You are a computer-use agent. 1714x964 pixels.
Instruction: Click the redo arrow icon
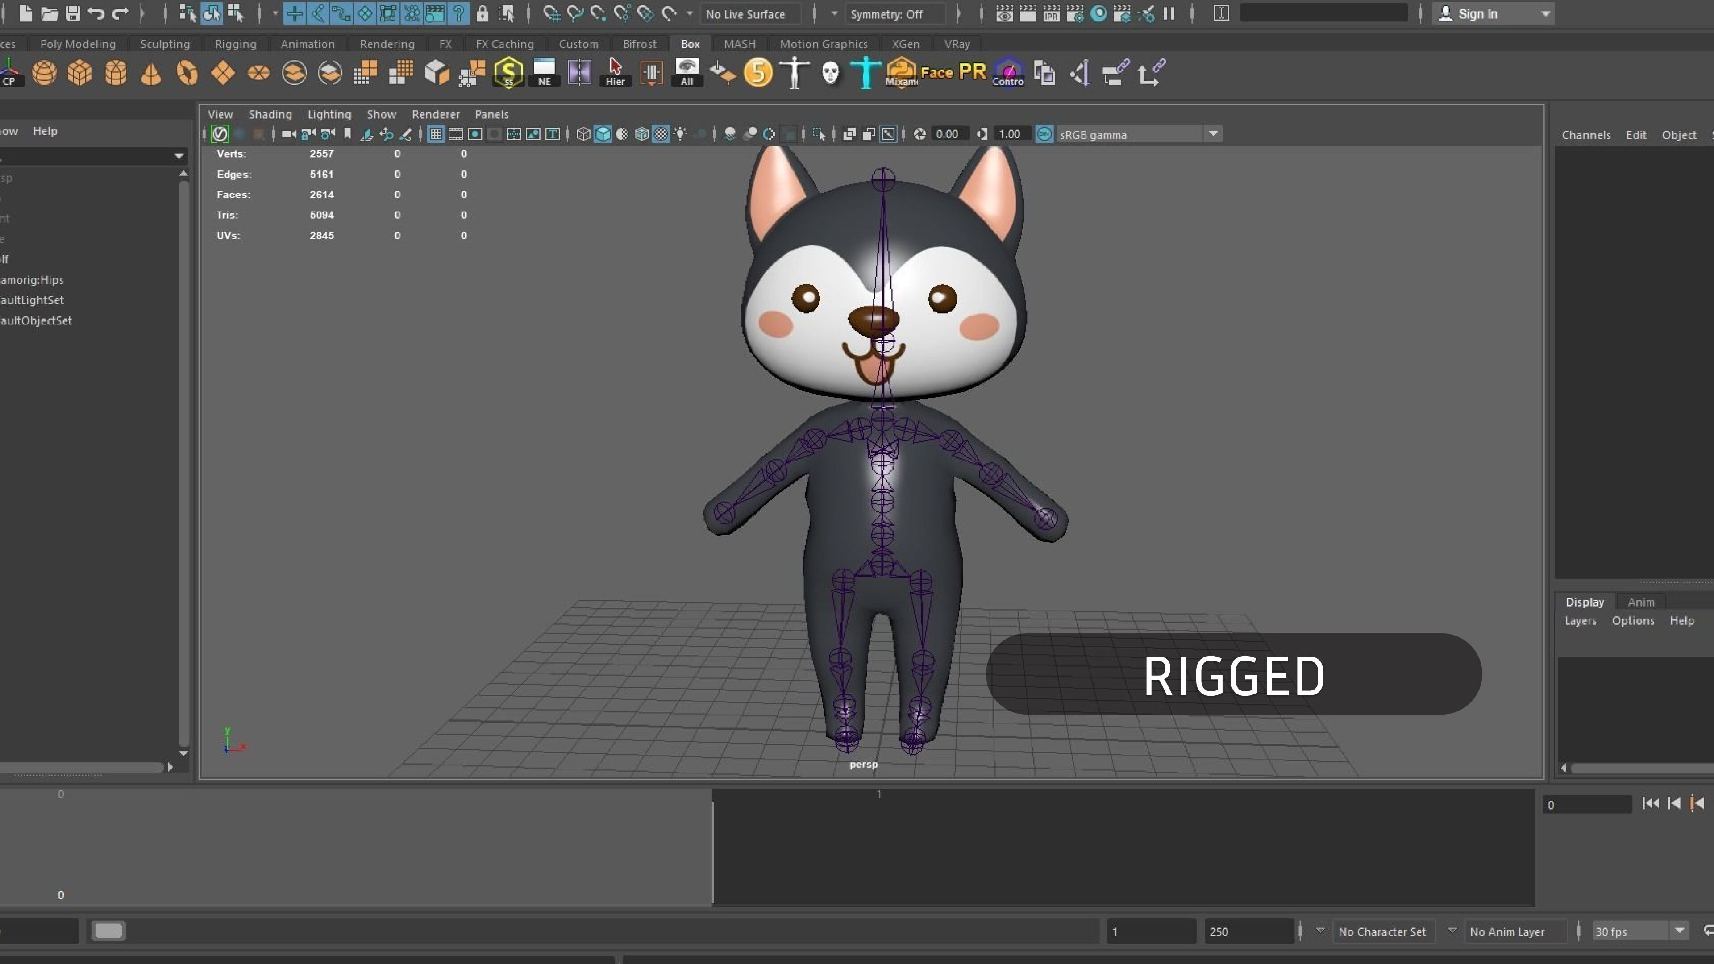pos(121,13)
